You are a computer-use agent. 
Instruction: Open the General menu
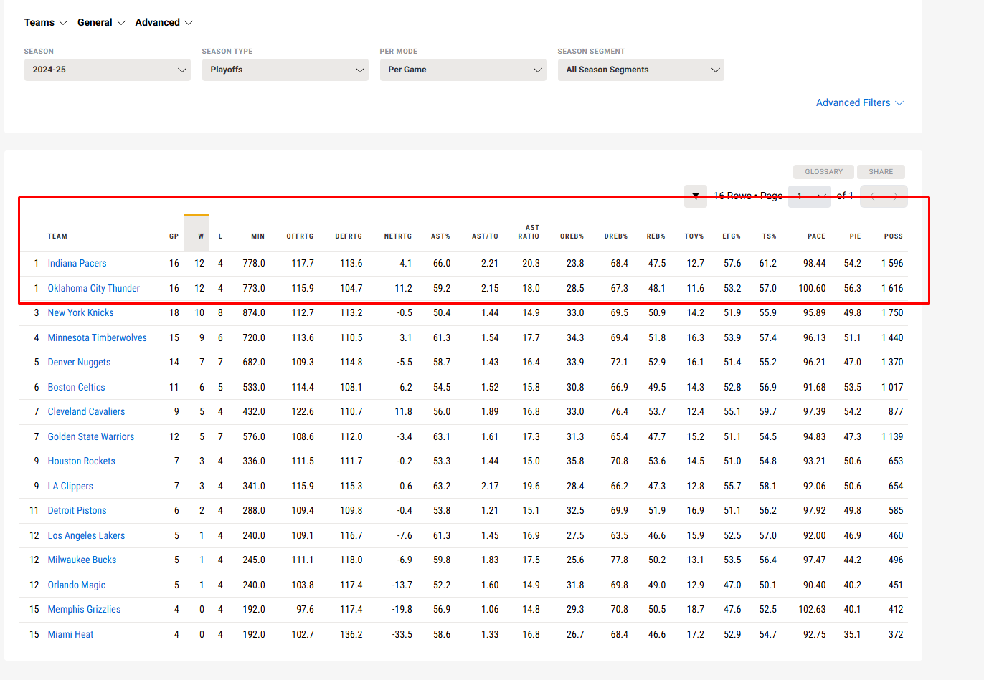(x=101, y=22)
